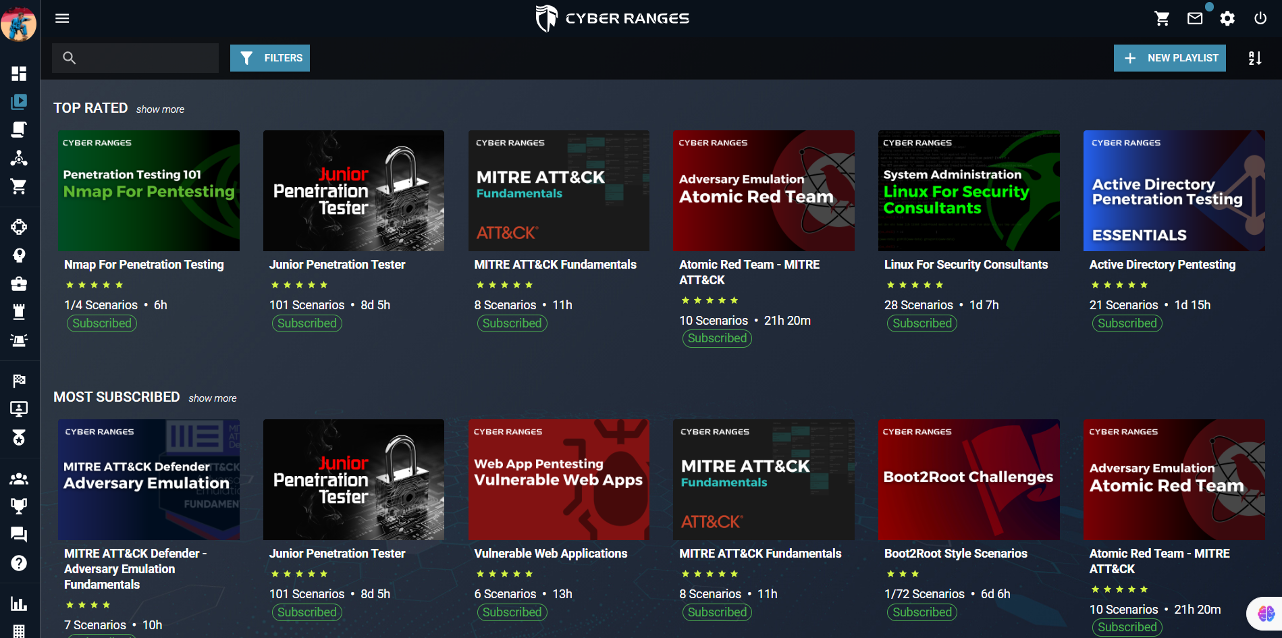Open the siren alarm sidebar icon
This screenshot has width=1282, height=638.
[x=19, y=340]
